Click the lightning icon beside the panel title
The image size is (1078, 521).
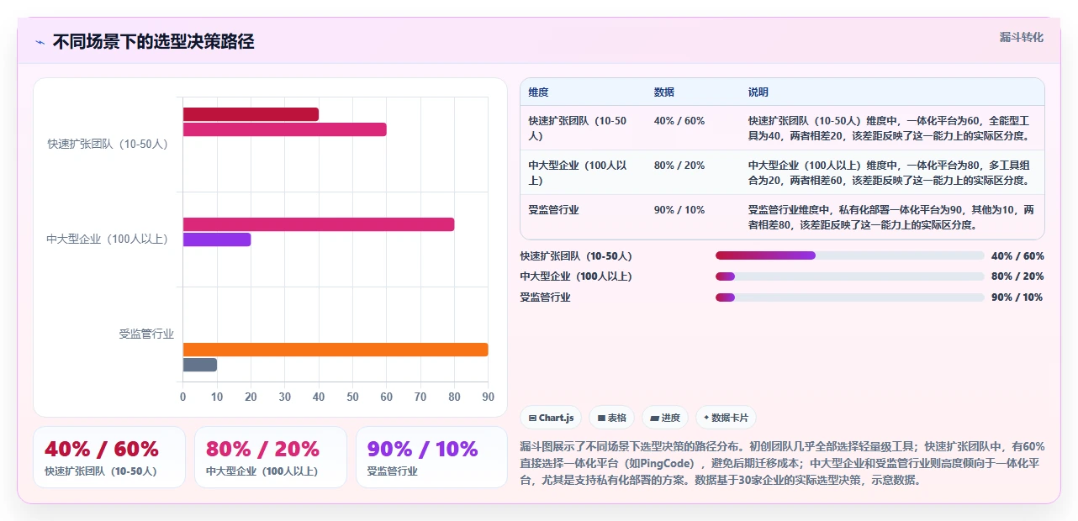tap(40, 42)
